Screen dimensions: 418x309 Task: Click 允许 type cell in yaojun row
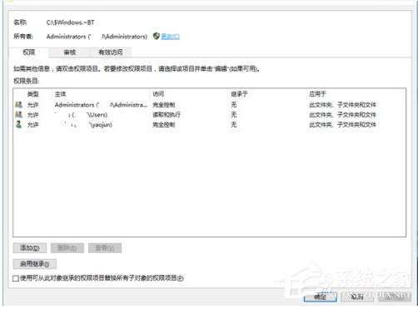(x=33, y=125)
